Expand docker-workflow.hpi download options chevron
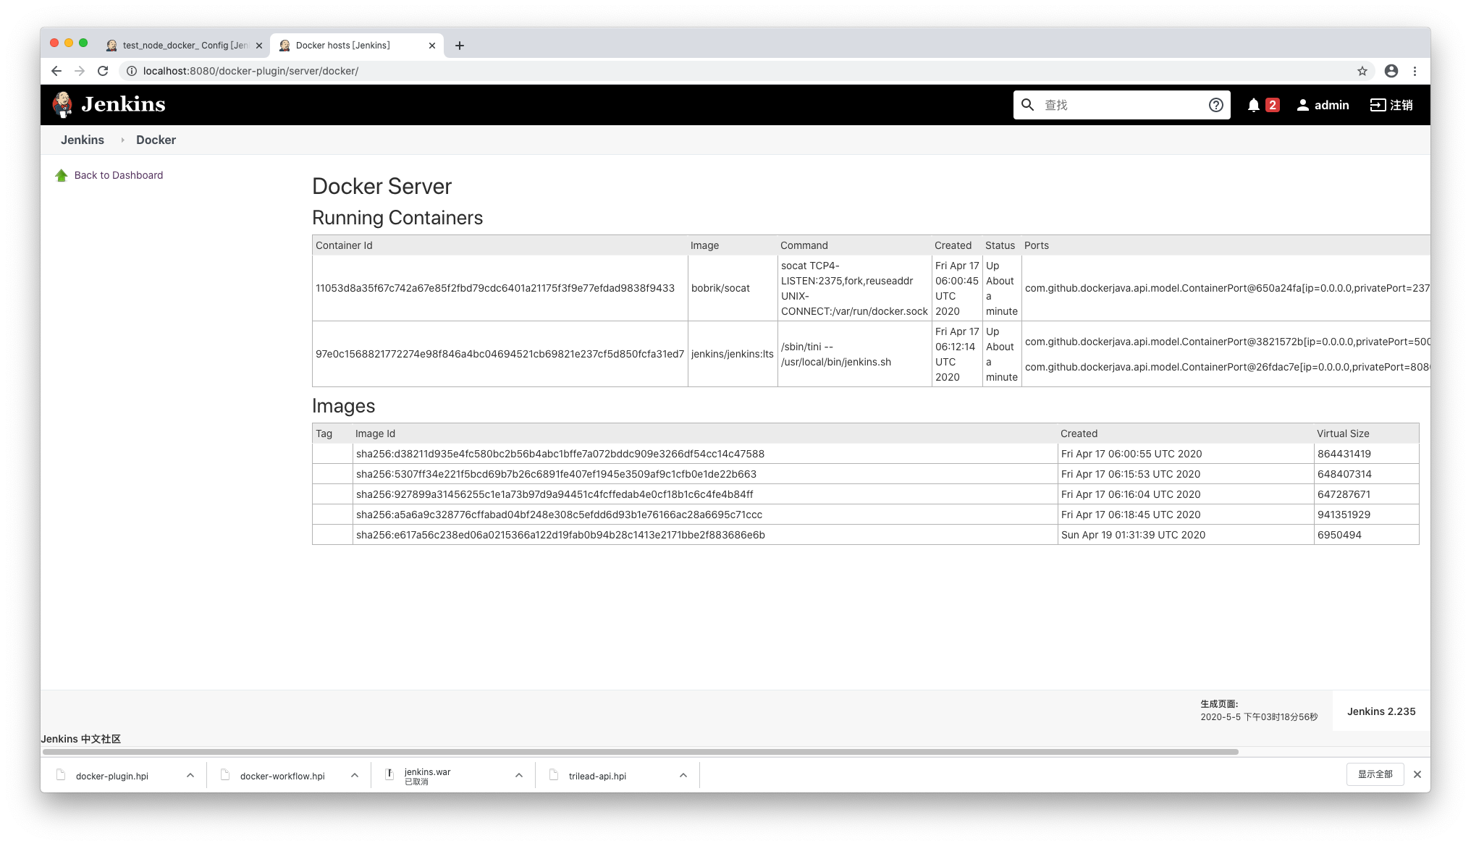The image size is (1471, 846). click(x=354, y=775)
